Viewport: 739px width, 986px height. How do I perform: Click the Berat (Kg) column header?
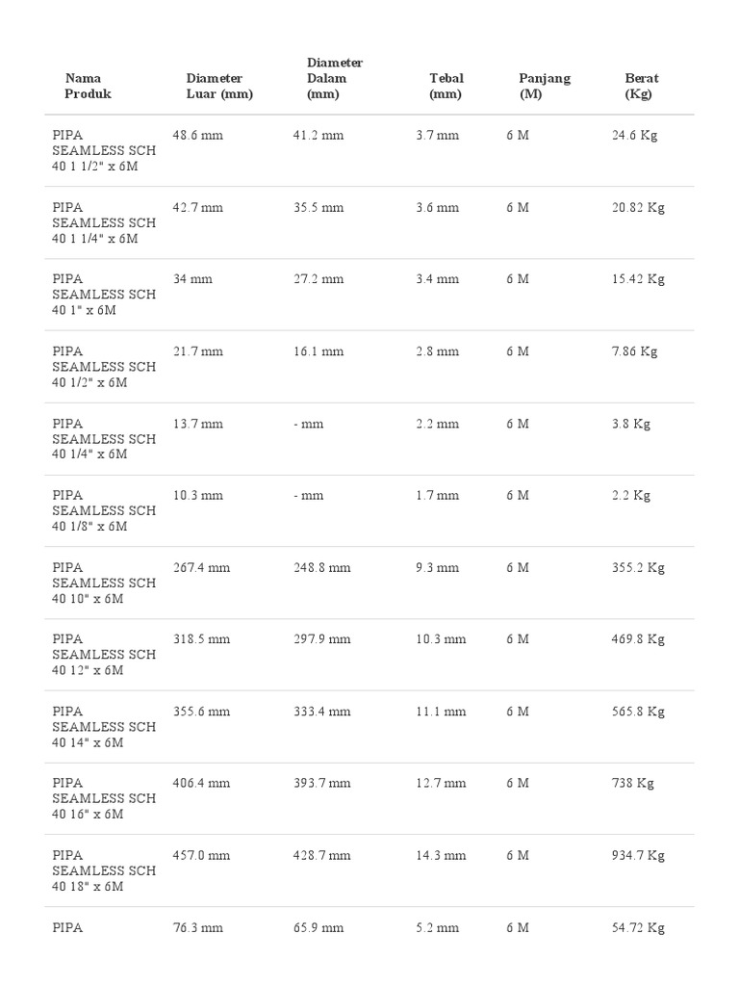click(x=642, y=86)
